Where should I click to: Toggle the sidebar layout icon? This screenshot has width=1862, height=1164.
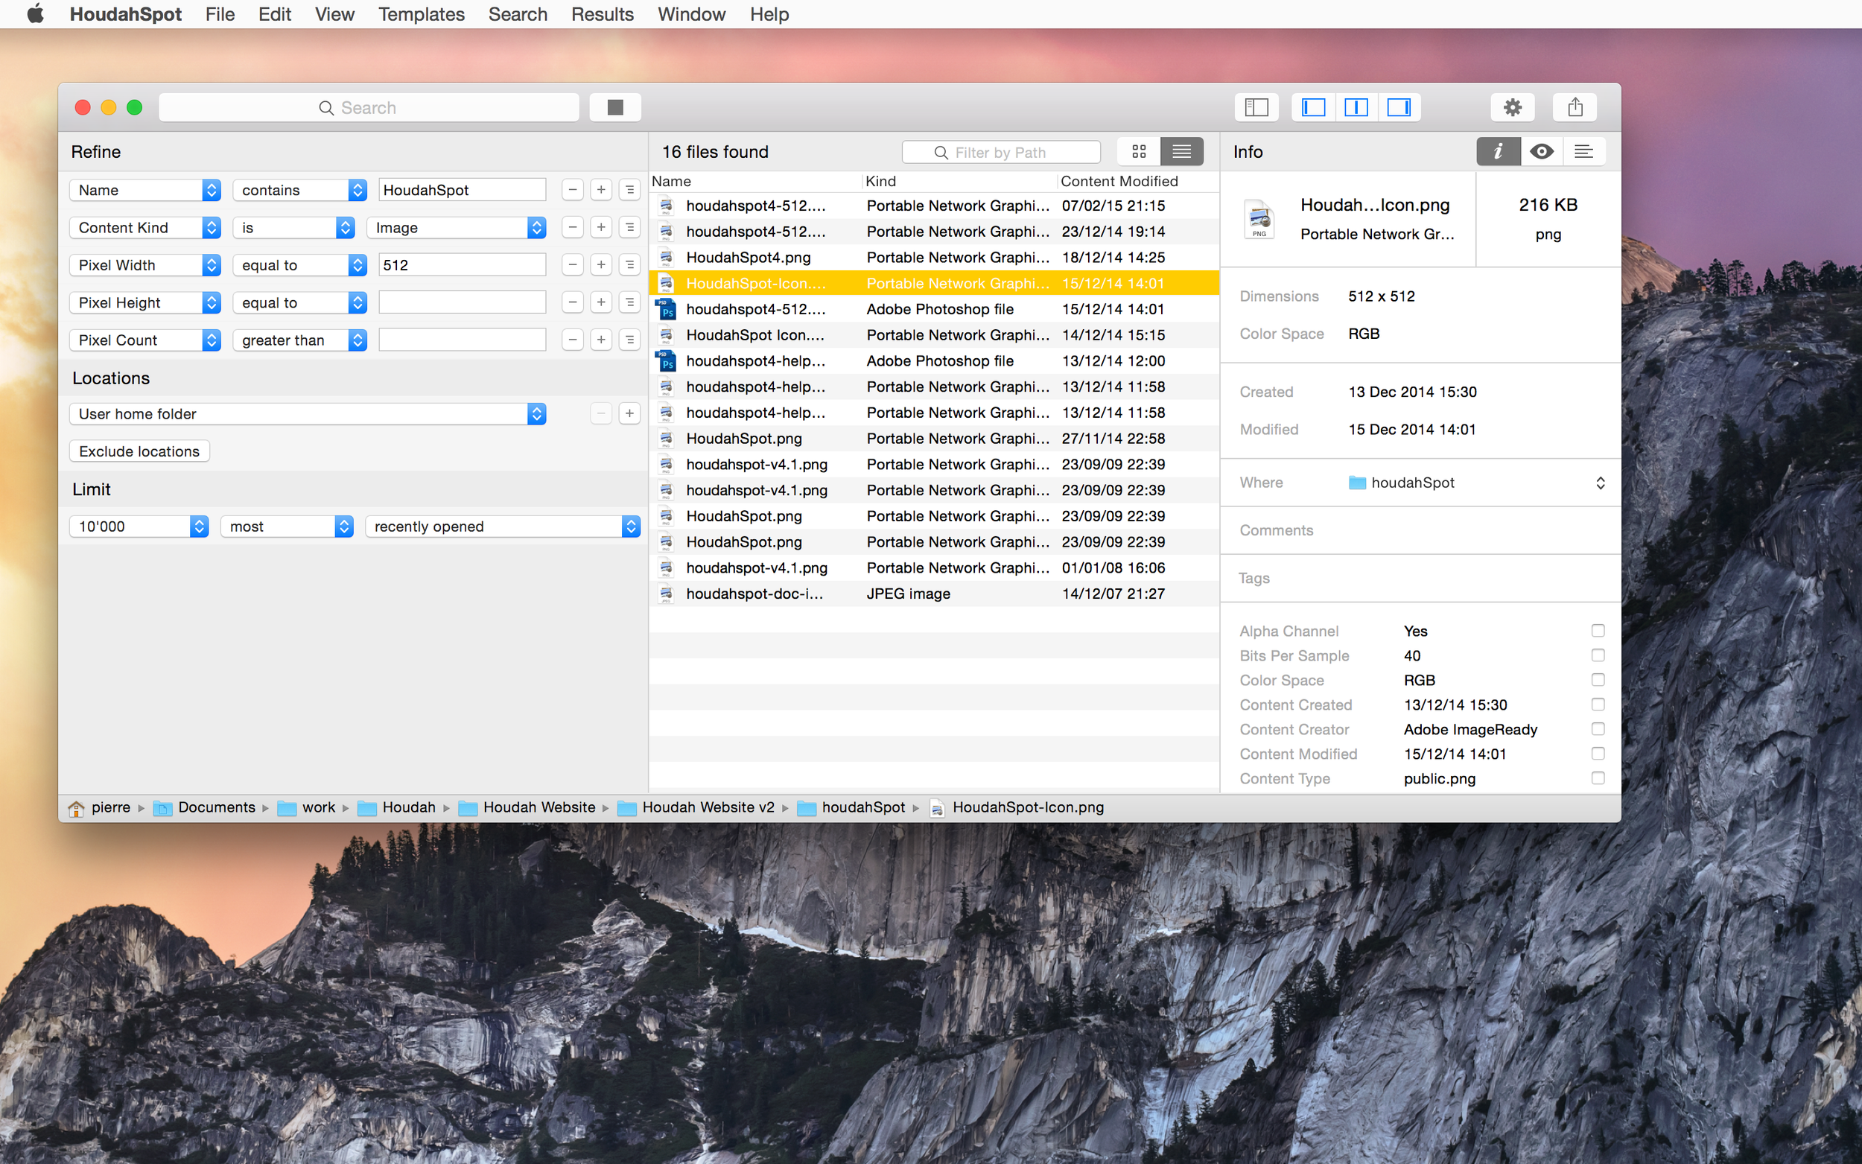[1256, 107]
